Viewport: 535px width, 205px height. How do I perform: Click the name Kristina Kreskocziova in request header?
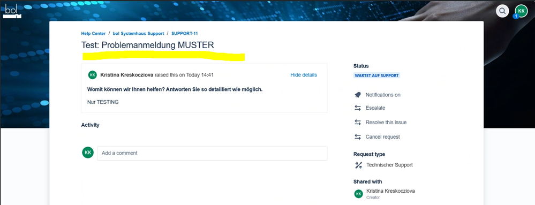tap(127, 75)
